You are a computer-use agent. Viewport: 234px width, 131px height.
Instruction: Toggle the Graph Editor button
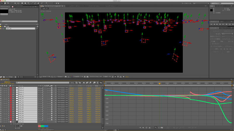point(100,83)
